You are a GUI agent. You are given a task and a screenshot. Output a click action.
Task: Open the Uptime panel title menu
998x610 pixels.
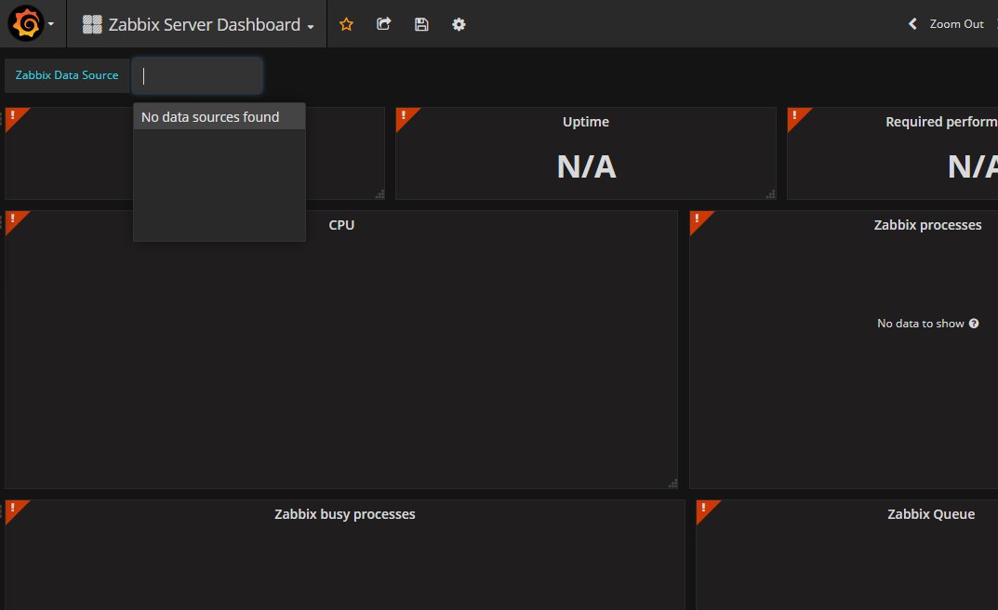pyautogui.click(x=586, y=122)
